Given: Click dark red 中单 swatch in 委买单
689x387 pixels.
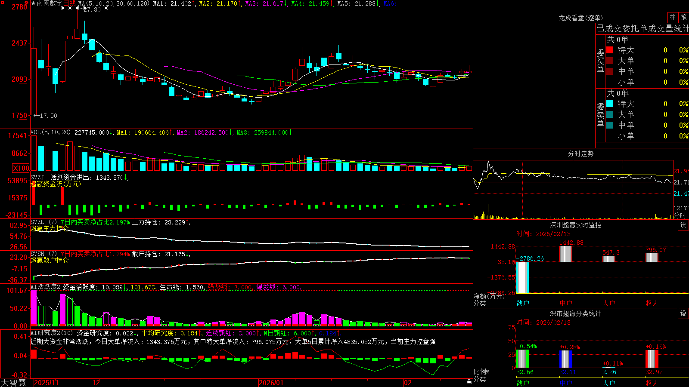Looking at the screenshot, I should tap(610, 71).
